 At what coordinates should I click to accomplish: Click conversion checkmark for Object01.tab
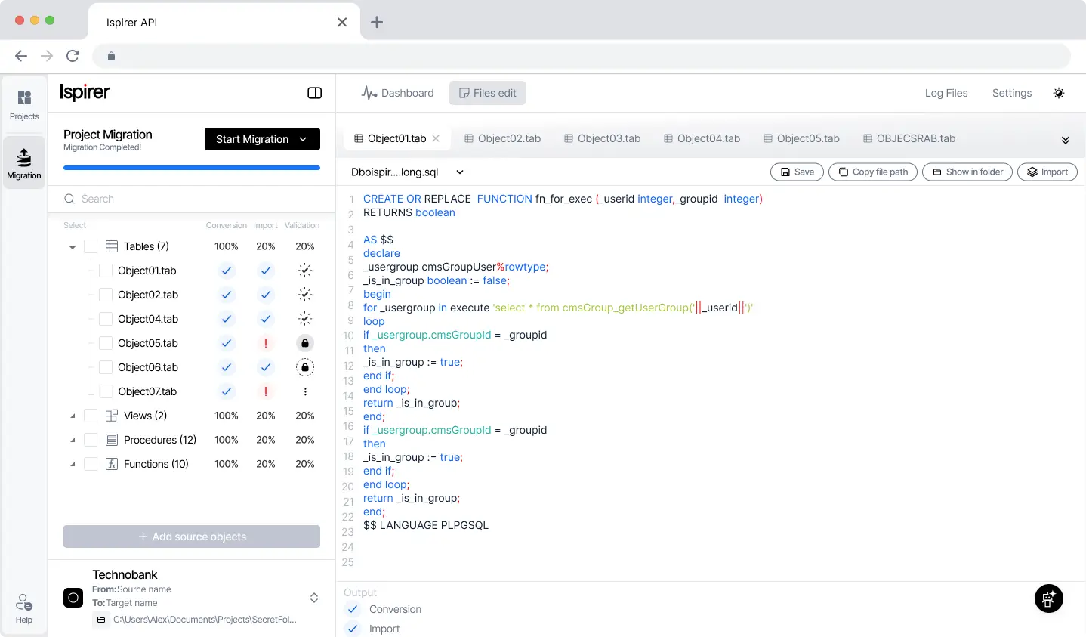pos(227,271)
